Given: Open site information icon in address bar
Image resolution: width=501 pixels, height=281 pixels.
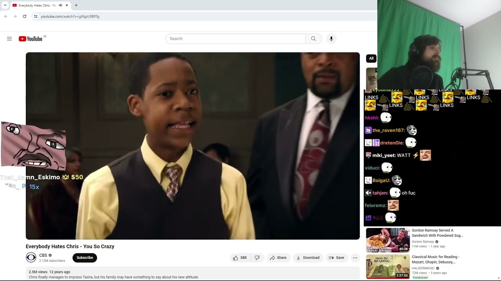Looking at the screenshot, I should click(x=36, y=16).
